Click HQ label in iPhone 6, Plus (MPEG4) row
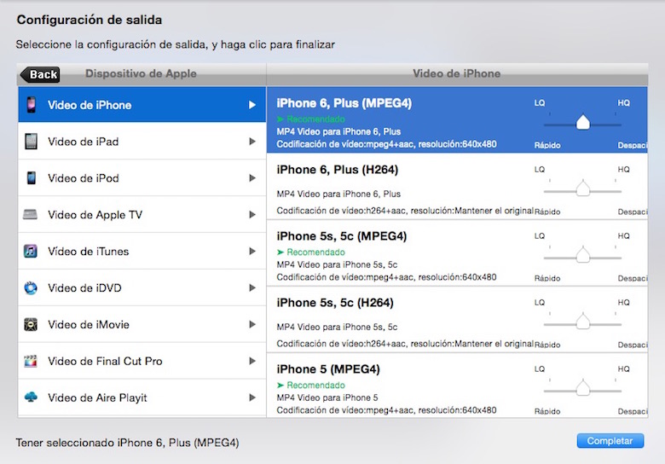The width and height of the screenshot is (665, 464). [623, 102]
